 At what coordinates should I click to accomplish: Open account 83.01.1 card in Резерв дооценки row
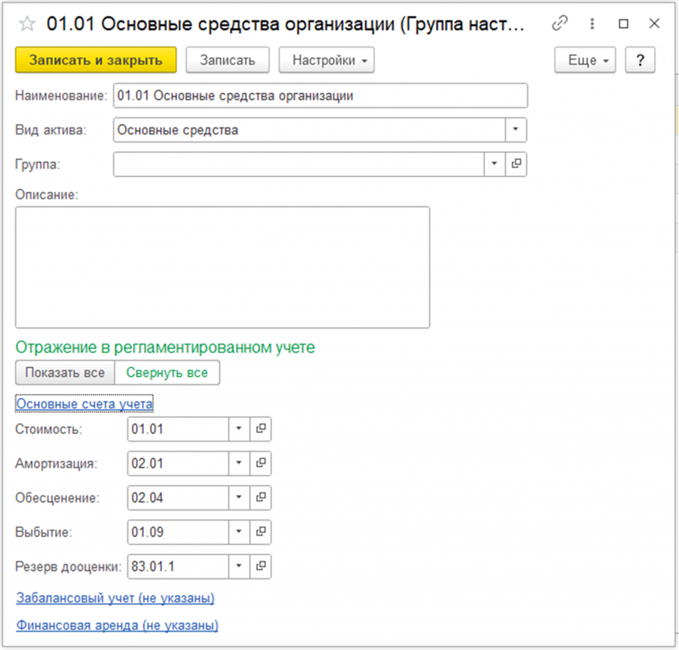click(x=261, y=566)
